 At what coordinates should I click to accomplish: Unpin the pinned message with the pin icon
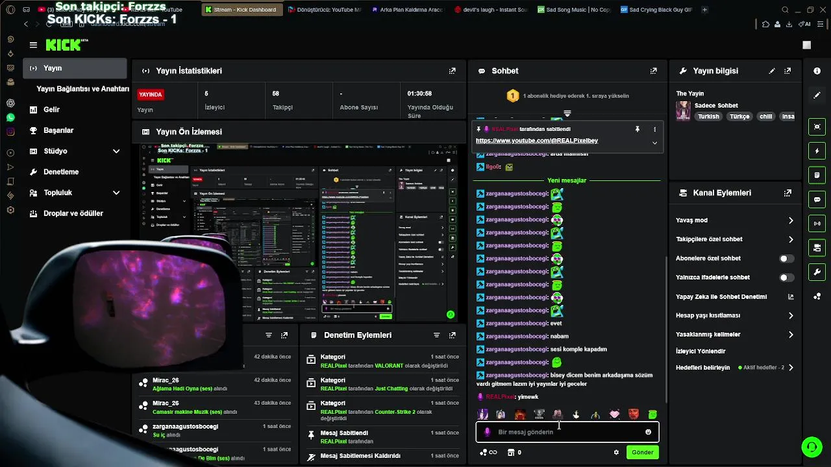tap(637, 129)
